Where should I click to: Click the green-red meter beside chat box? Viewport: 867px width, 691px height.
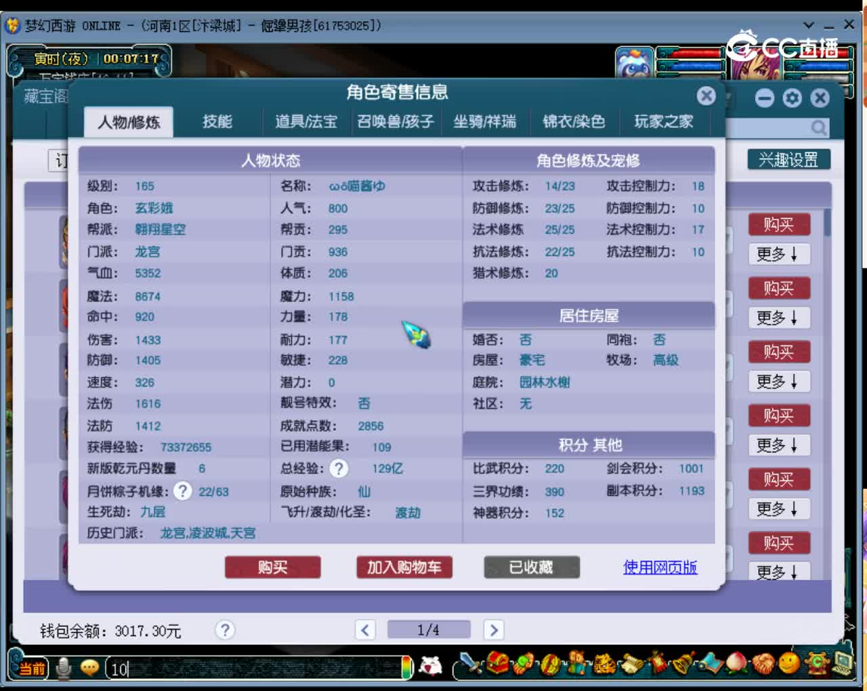tap(406, 667)
